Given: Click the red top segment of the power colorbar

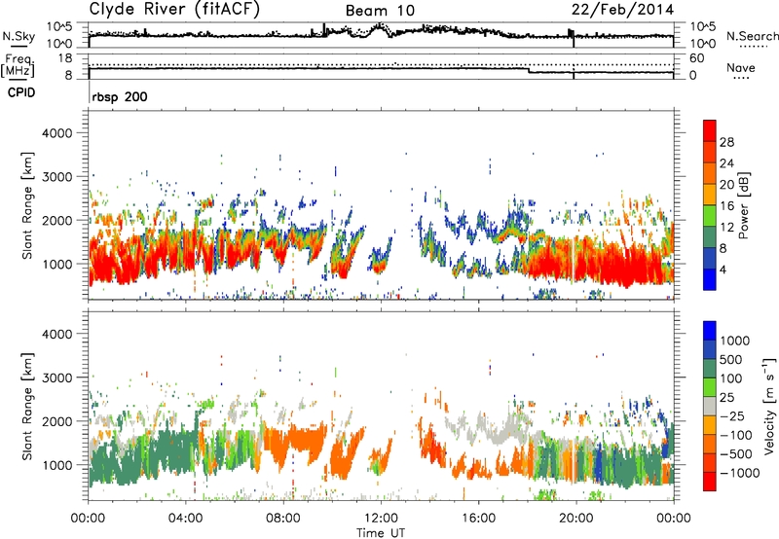Looking at the screenshot, I should coord(710,131).
